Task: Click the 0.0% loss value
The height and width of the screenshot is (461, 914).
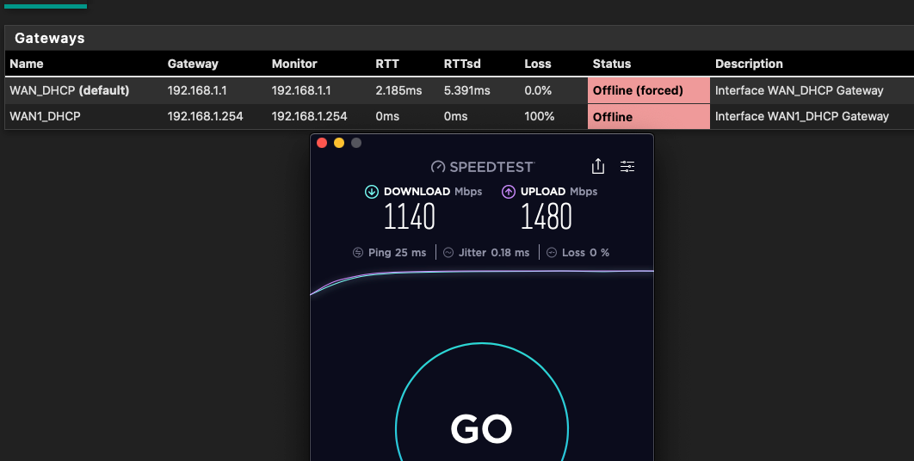Action: (x=538, y=90)
